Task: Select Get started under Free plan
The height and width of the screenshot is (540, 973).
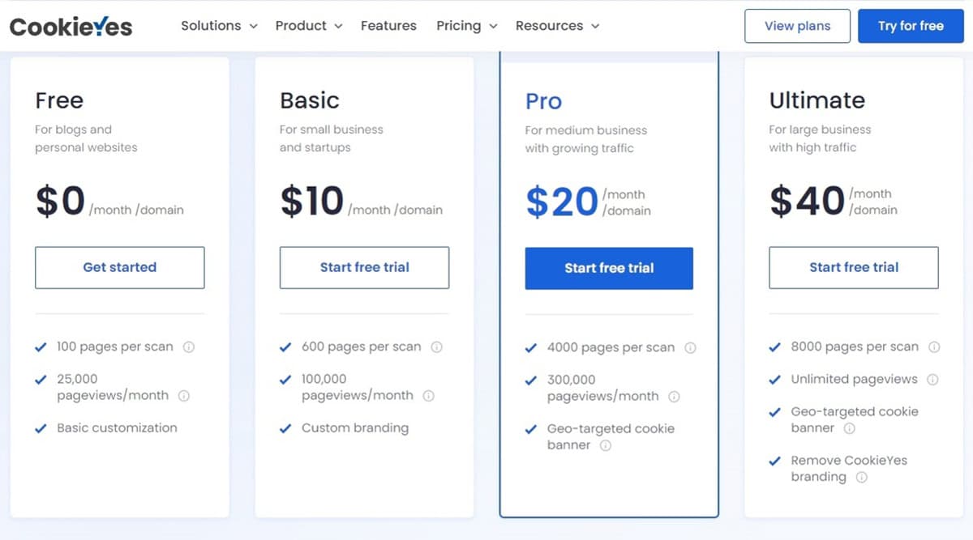Action: pyautogui.click(x=120, y=267)
